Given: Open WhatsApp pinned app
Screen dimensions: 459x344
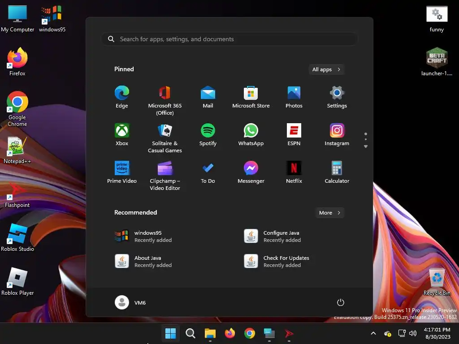Looking at the screenshot, I should point(251,135).
